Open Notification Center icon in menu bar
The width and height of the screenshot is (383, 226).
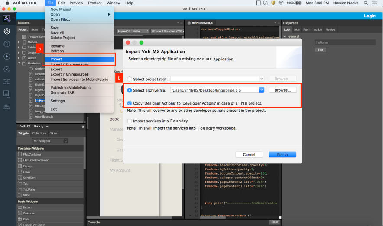374,3
